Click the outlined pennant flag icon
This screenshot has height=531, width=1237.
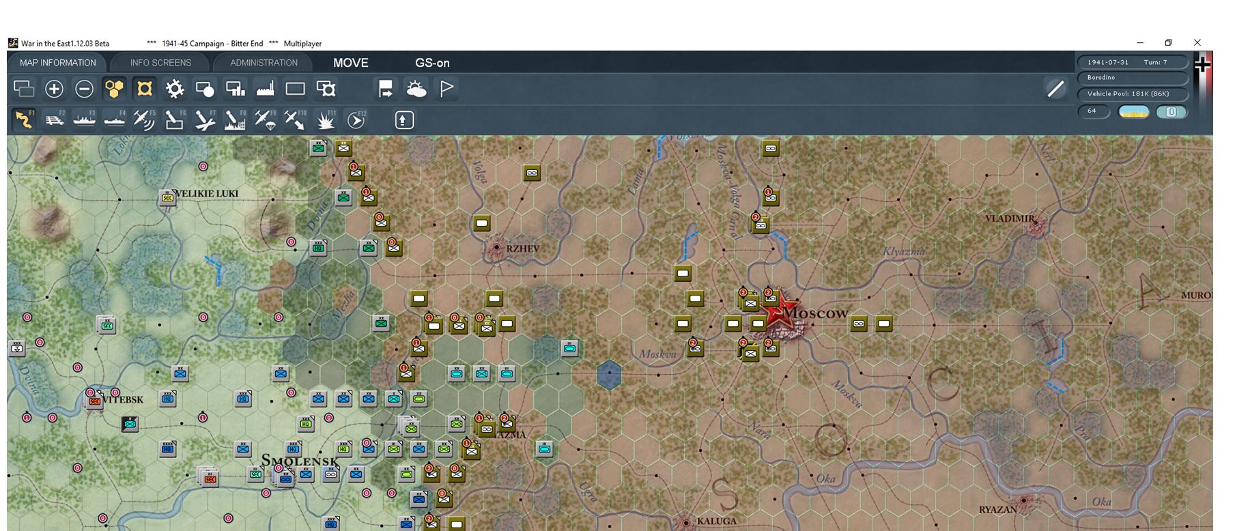tap(446, 89)
